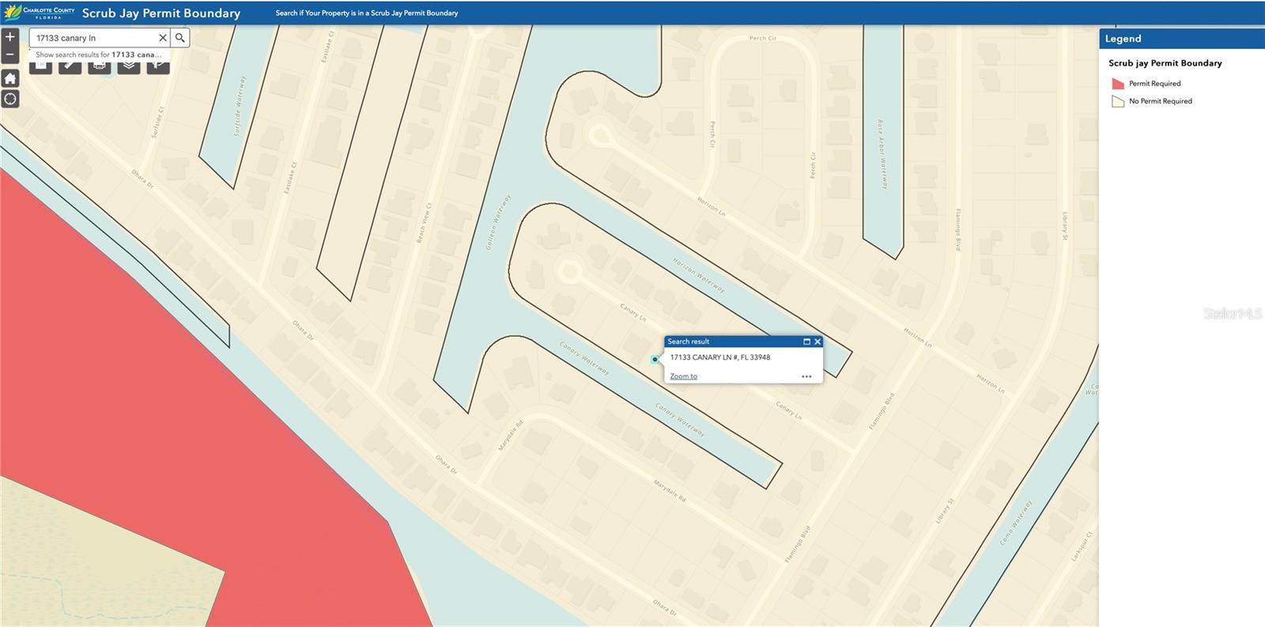
Task: Go to the default map extent (home)
Action: click(x=10, y=78)
